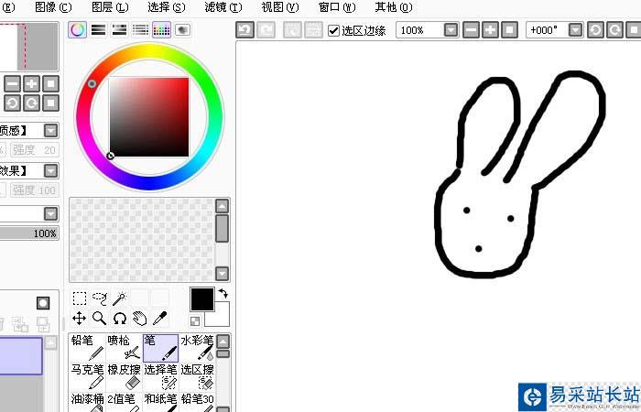This screenshot has height=412, width=641.
Task: Choose the 选择笔 selection pen
Action: [x=160, y=376]
